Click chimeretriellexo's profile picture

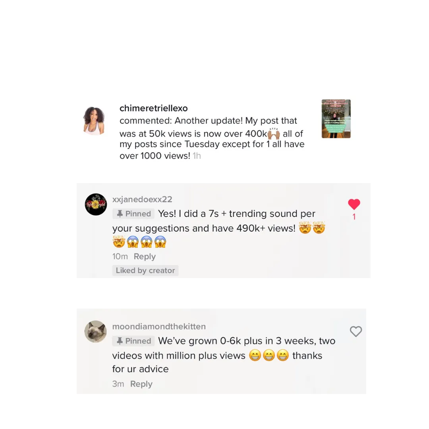click(94, 121)
